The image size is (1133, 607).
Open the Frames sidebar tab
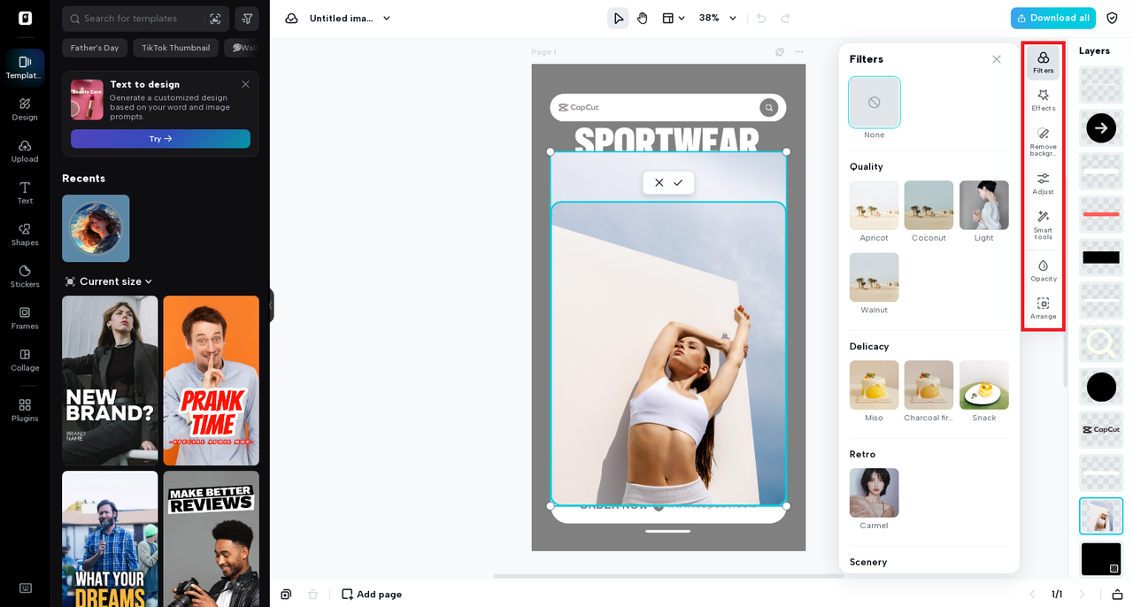(25, 318)
